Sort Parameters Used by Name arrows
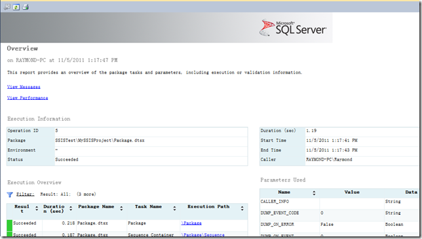 (x=314, y=193)
